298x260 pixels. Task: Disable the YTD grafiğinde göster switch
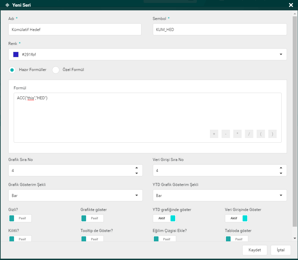click(165, 218)
